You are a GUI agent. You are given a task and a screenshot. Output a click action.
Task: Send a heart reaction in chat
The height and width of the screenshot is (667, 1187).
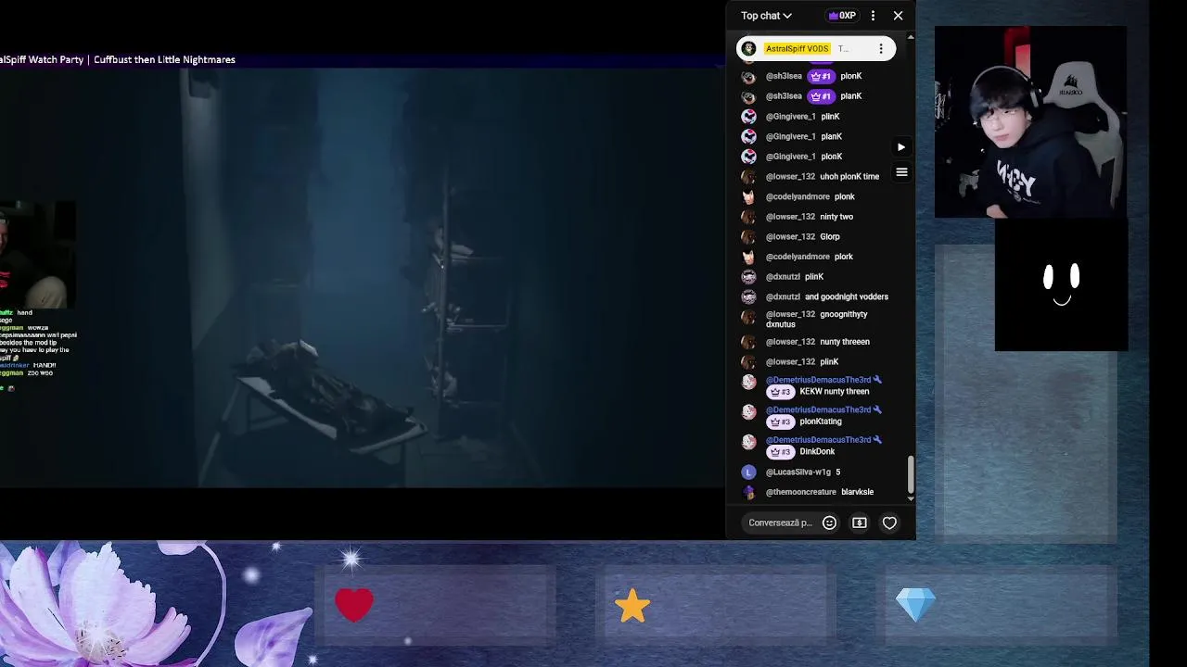(889, 523)
